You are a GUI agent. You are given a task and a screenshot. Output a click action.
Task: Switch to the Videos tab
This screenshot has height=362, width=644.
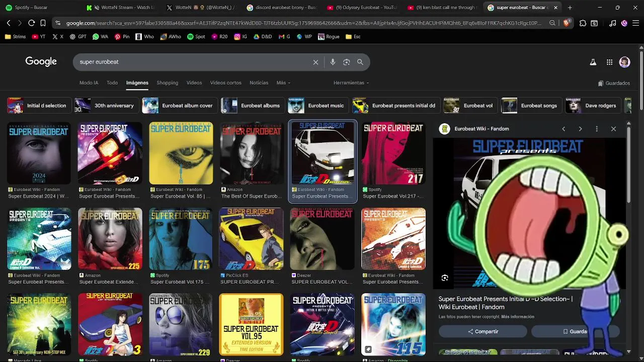(194, 83)
